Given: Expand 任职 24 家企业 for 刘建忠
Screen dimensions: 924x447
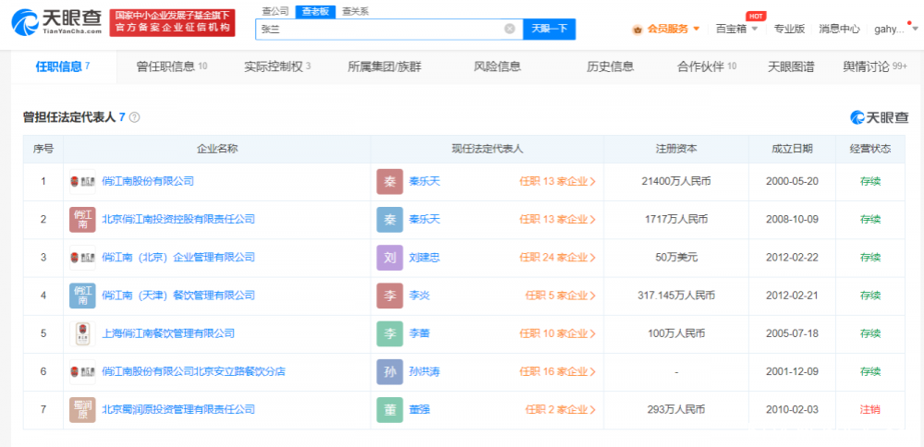Looking at the screenshot, I should [557, 258].
